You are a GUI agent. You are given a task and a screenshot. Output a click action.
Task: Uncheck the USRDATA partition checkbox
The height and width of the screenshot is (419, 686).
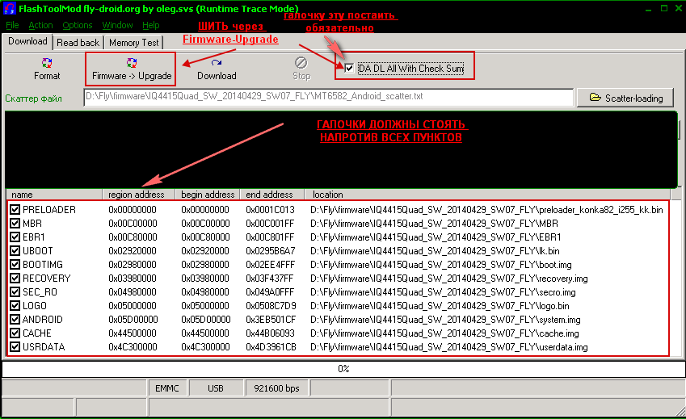15,347
